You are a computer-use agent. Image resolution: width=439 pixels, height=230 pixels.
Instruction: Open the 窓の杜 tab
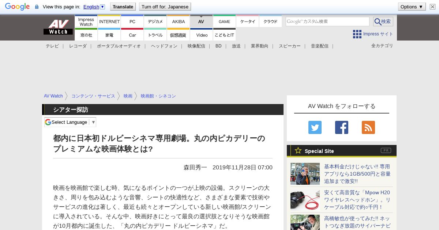click(86, 35)
